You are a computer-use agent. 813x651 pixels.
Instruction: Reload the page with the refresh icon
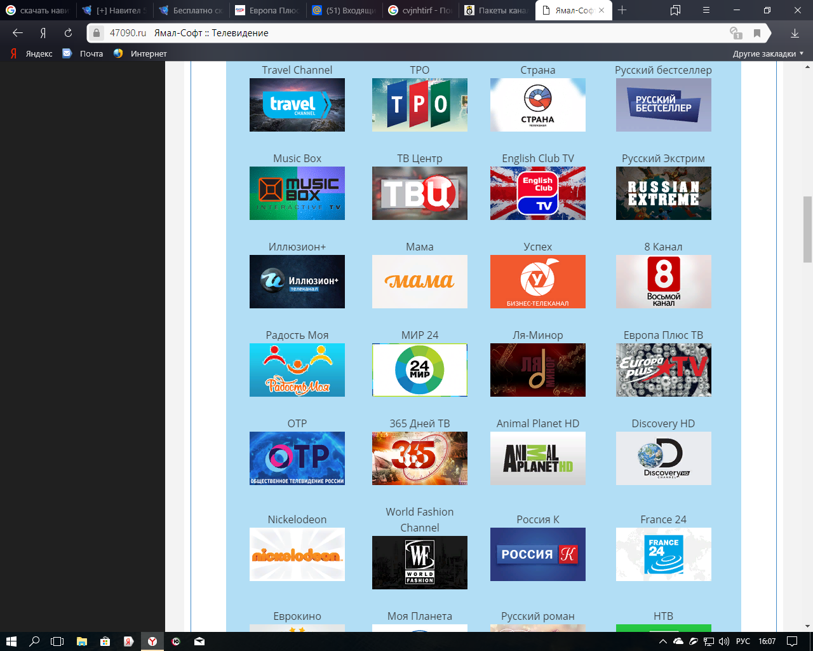point(68,33)
